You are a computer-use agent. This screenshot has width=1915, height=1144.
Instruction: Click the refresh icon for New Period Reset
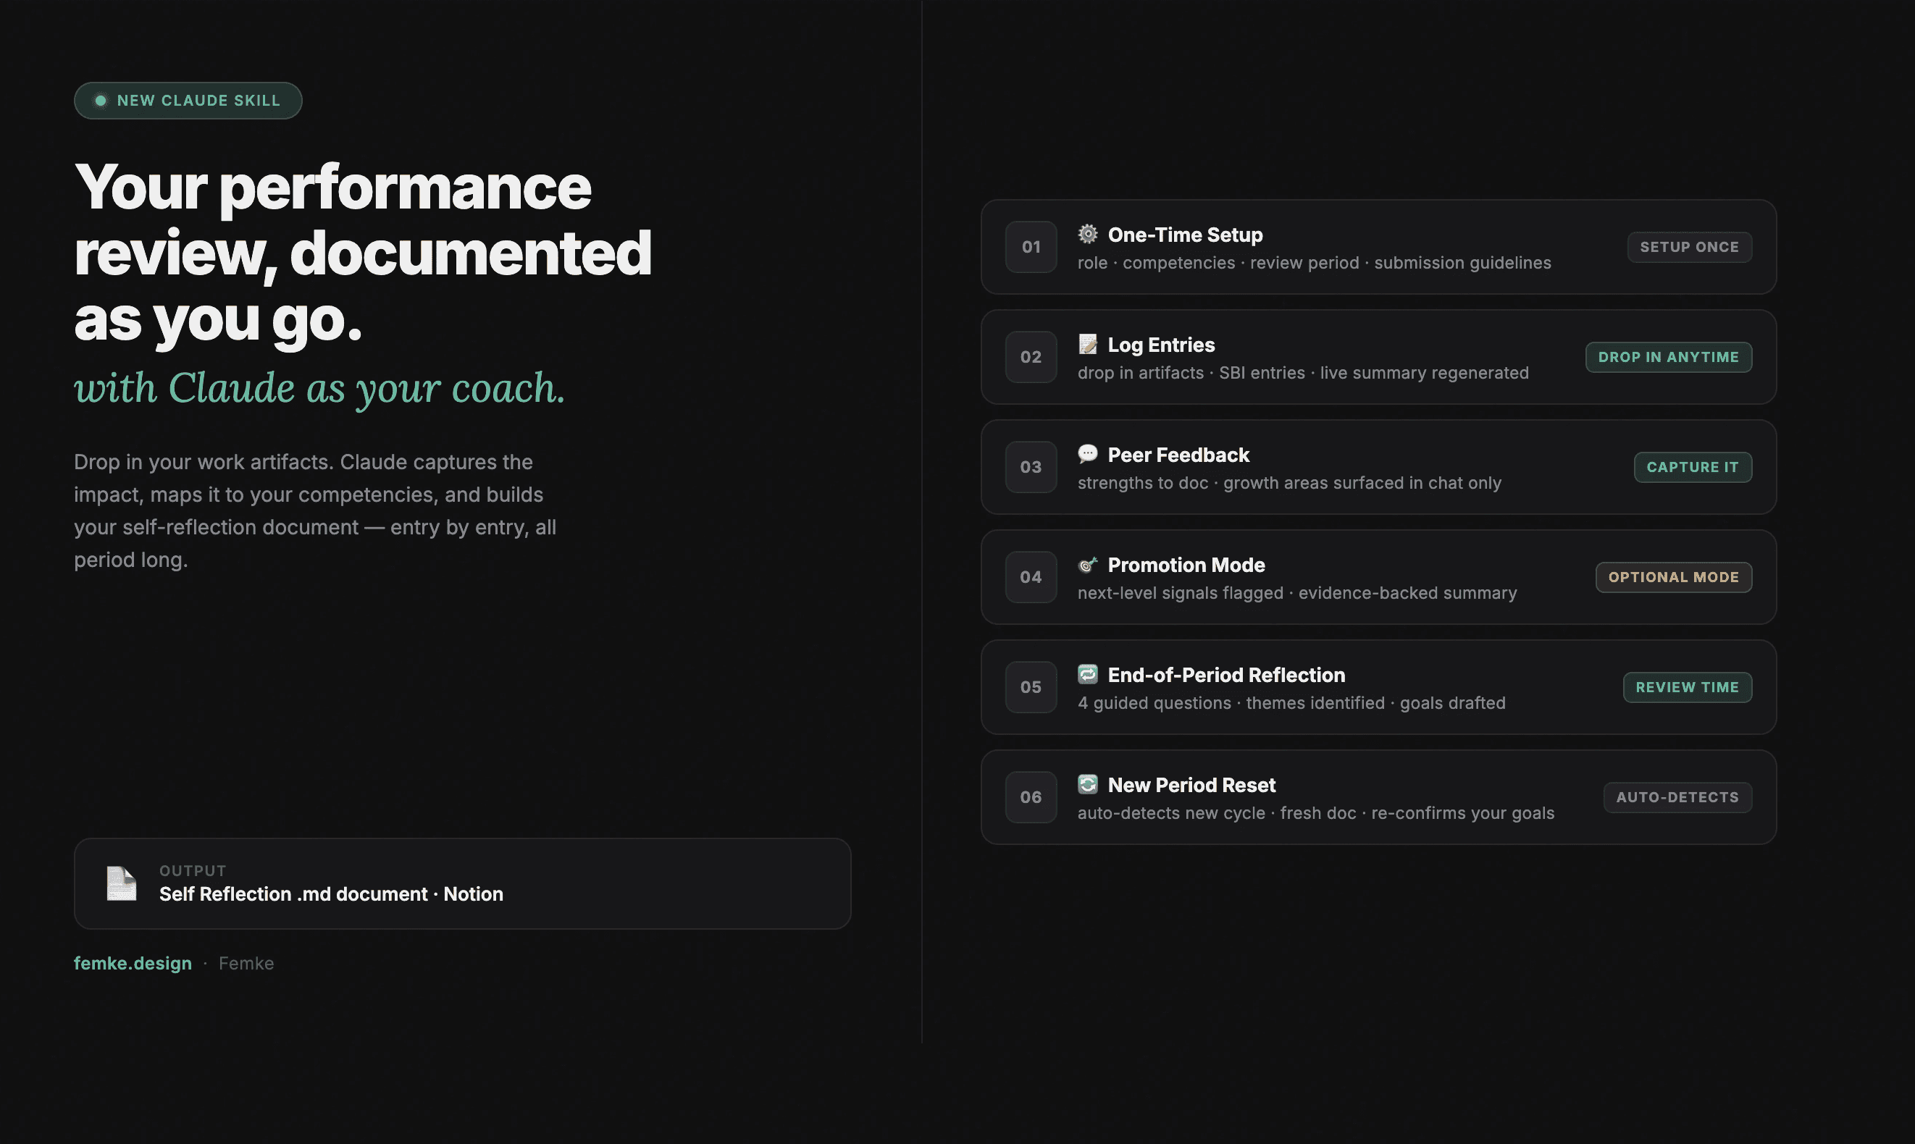(x=1086, y=784)
